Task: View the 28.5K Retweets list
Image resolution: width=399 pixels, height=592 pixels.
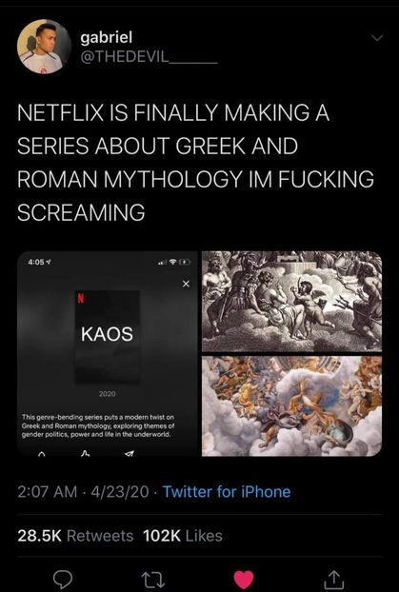Action: (75, 536)
